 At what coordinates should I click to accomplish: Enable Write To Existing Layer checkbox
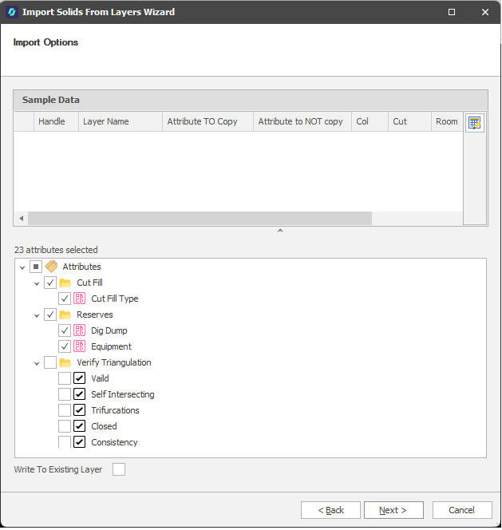click(x=119, y=469)
